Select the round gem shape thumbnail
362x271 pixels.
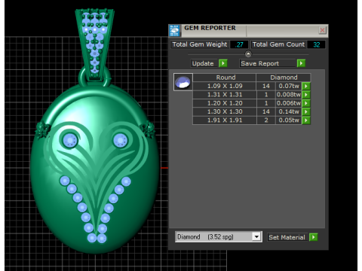pyautogui.click(x=183, y=82)
